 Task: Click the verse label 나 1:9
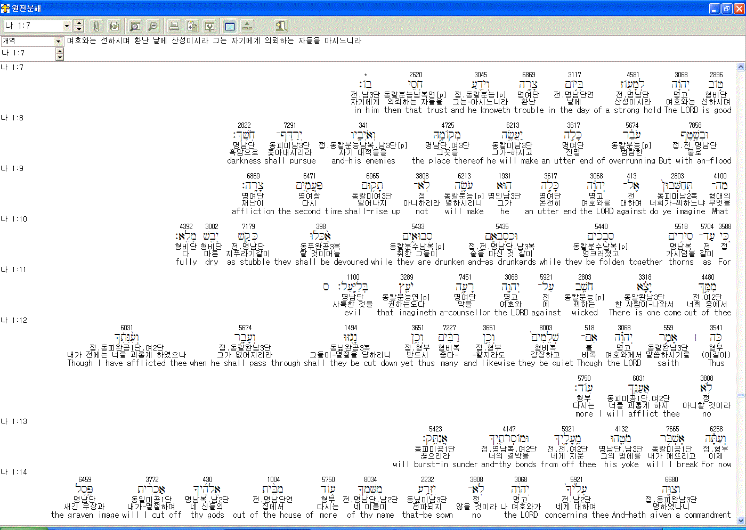[12, 168]
